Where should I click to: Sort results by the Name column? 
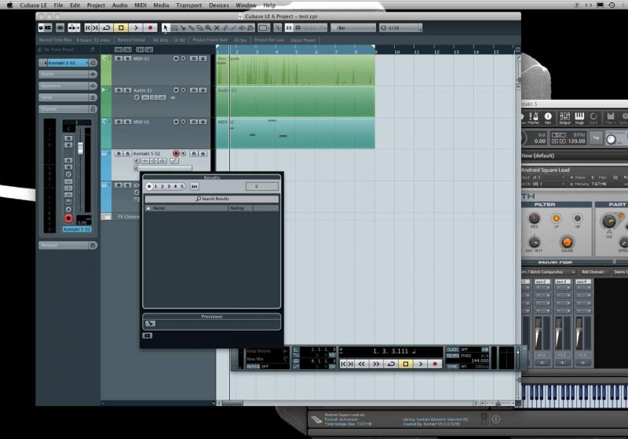coord(187,208)
